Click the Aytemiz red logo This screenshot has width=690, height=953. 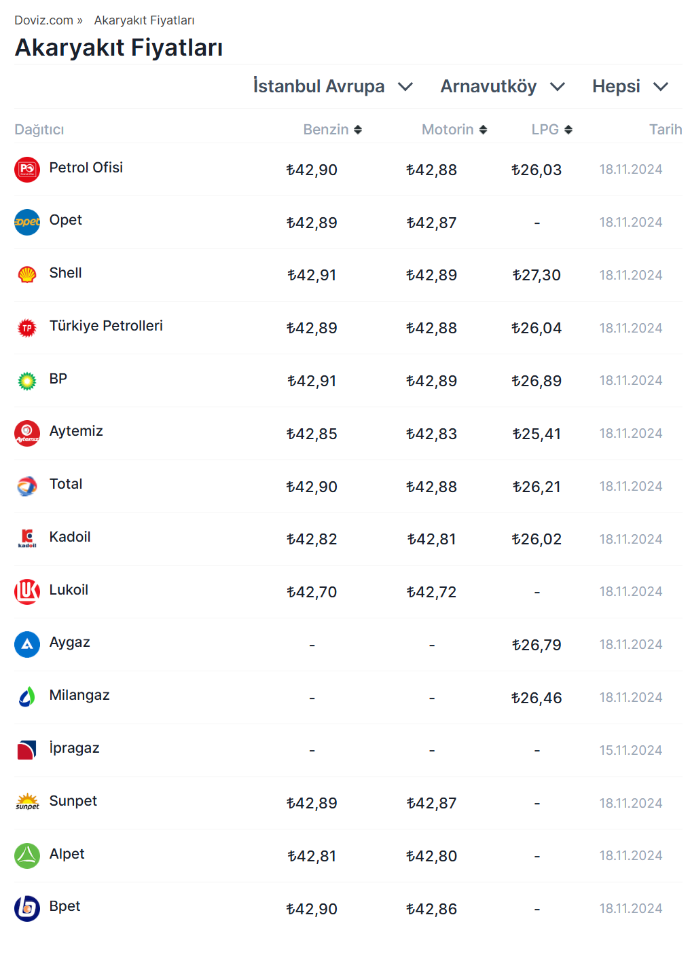point(27,433)
